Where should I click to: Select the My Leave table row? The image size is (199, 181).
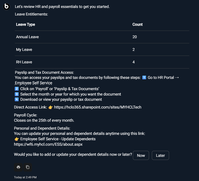click(x=102, y=50)
